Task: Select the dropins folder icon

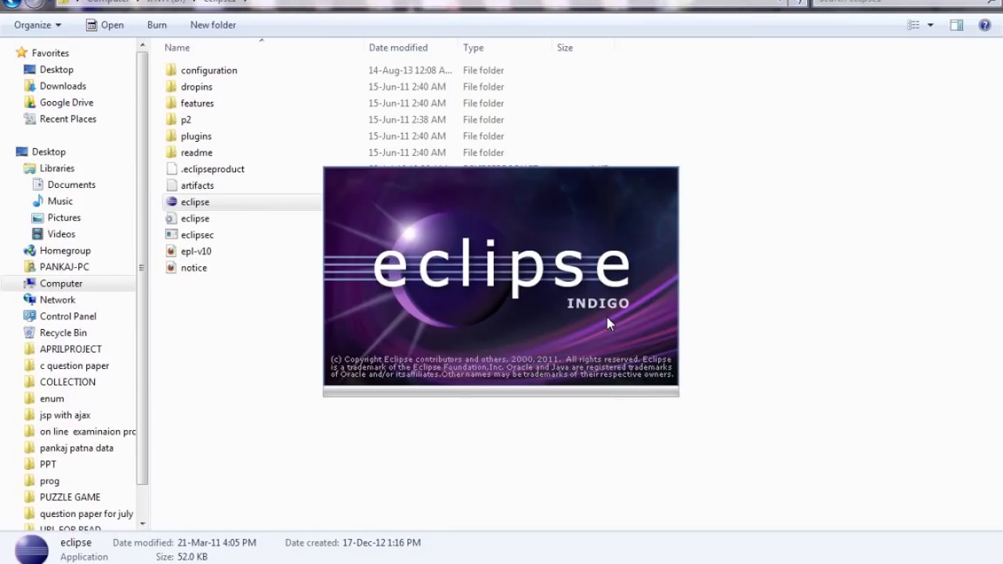Action: [x=172, y=86]
